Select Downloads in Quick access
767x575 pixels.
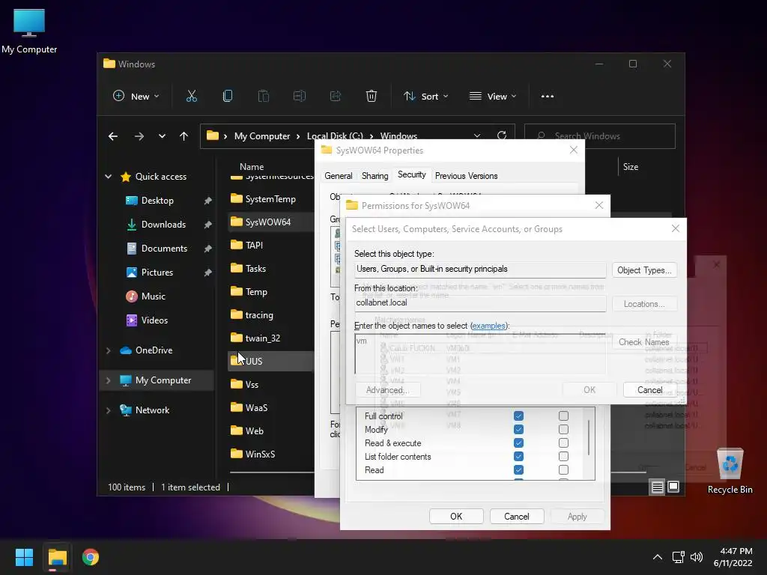(x=163, y=225)
